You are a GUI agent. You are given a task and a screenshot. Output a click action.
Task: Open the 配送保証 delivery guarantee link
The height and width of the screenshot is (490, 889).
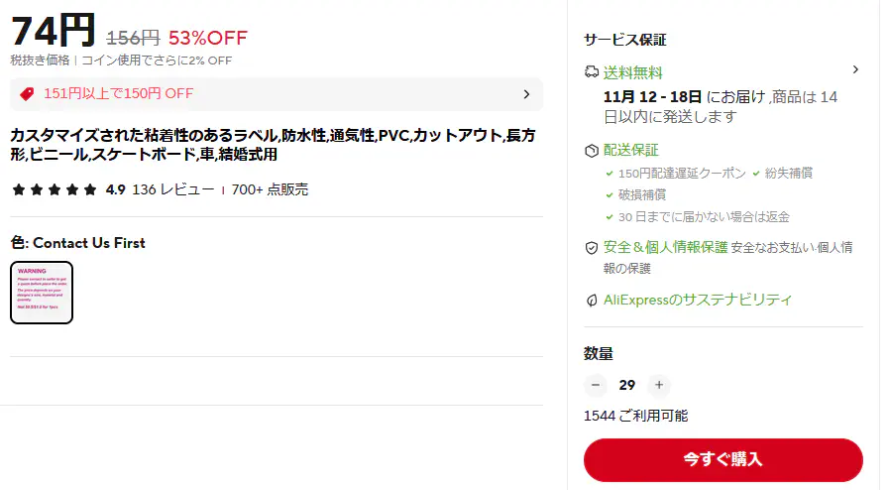[x=630, y=151]
